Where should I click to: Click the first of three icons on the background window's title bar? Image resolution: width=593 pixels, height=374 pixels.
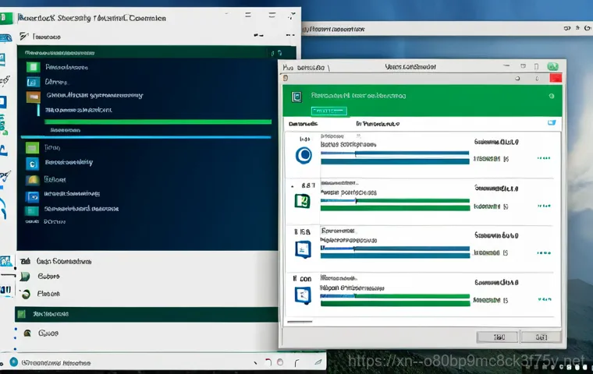(567, 28)
